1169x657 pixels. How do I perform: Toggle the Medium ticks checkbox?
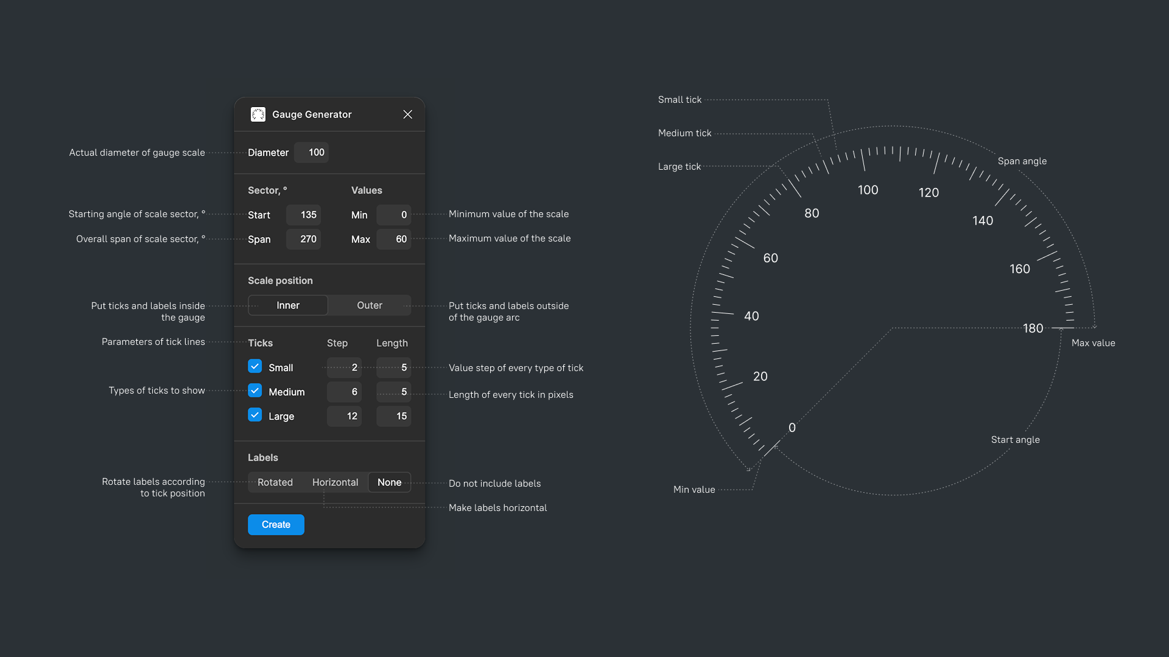click(x=255, y=391)
